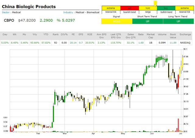
Task: Click the 0.09M volume value
Action: pyautogui.click(x=162, y=43)
